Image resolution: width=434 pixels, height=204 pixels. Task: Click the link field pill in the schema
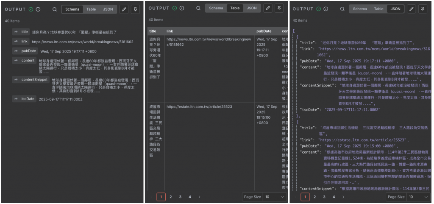point(20,42)
